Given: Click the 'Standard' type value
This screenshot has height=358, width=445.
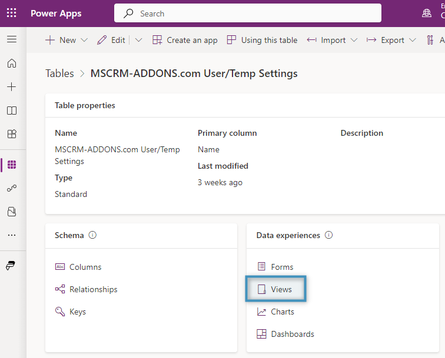Looking at the screenshot, I should click(71, 194).
